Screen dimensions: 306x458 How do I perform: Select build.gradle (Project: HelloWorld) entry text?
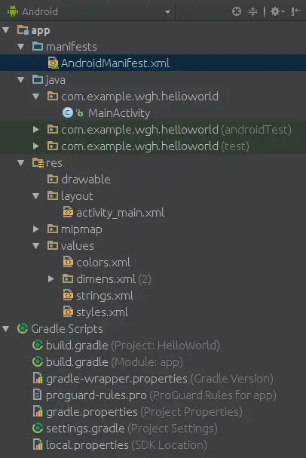[x=133, y=346]
